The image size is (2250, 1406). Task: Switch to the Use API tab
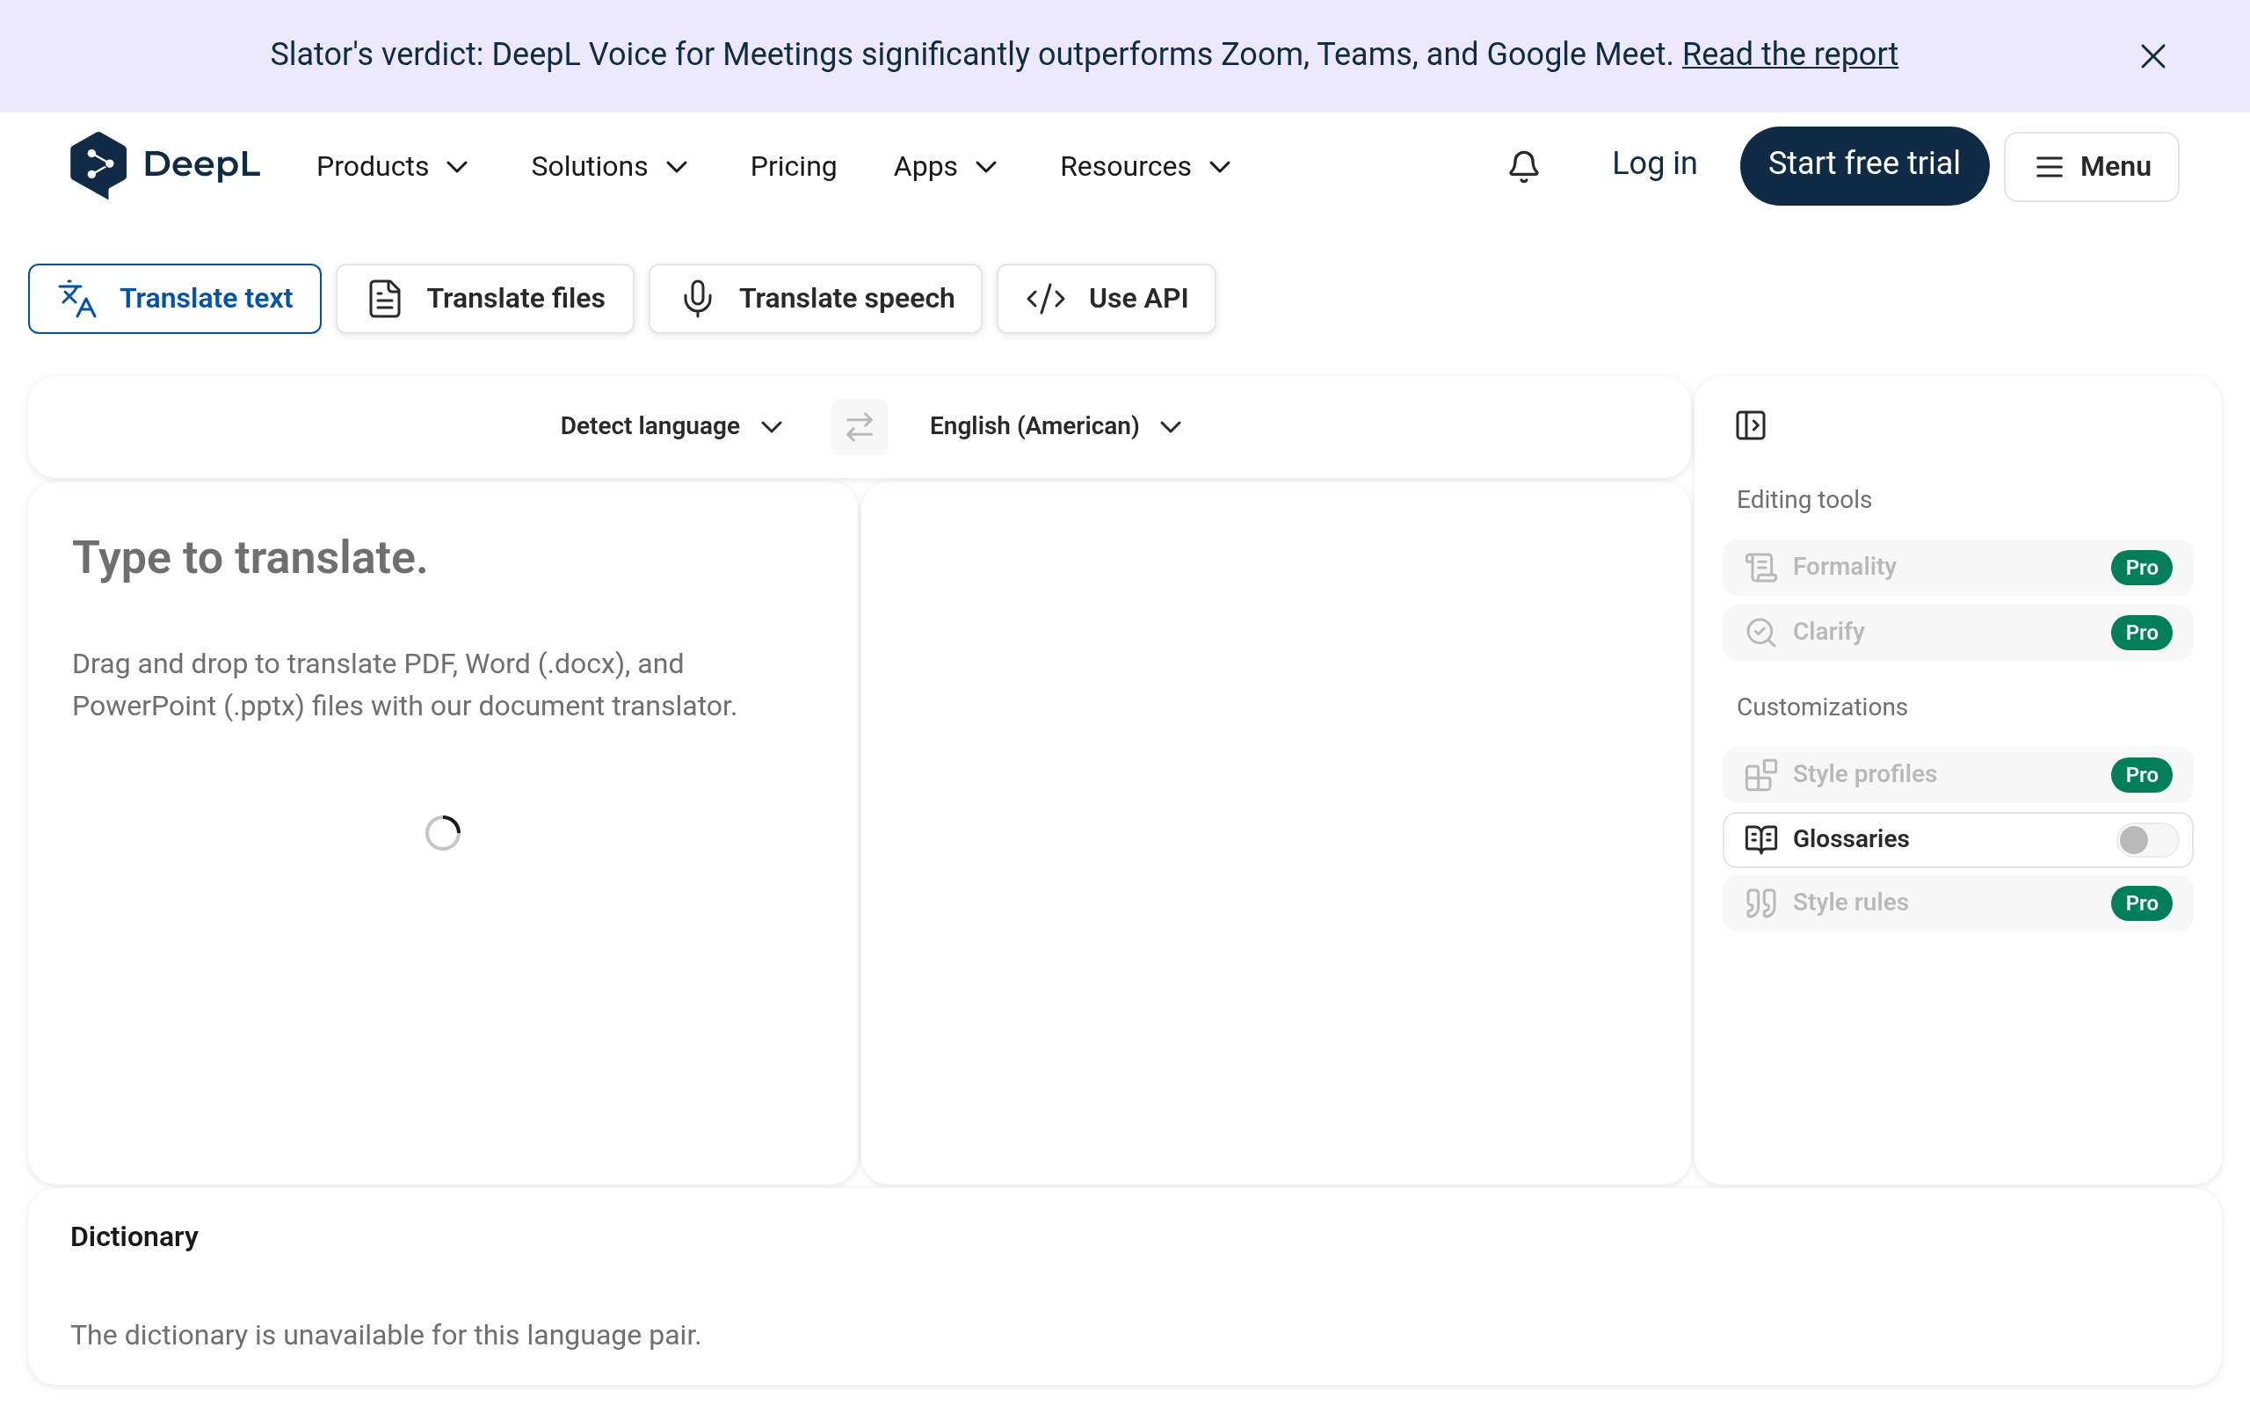pos(1106,299)
